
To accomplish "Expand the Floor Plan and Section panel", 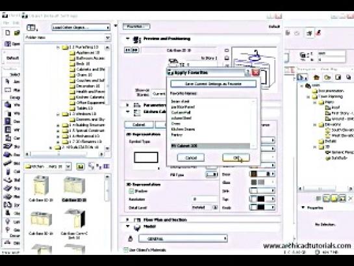I will click(127, 220).
